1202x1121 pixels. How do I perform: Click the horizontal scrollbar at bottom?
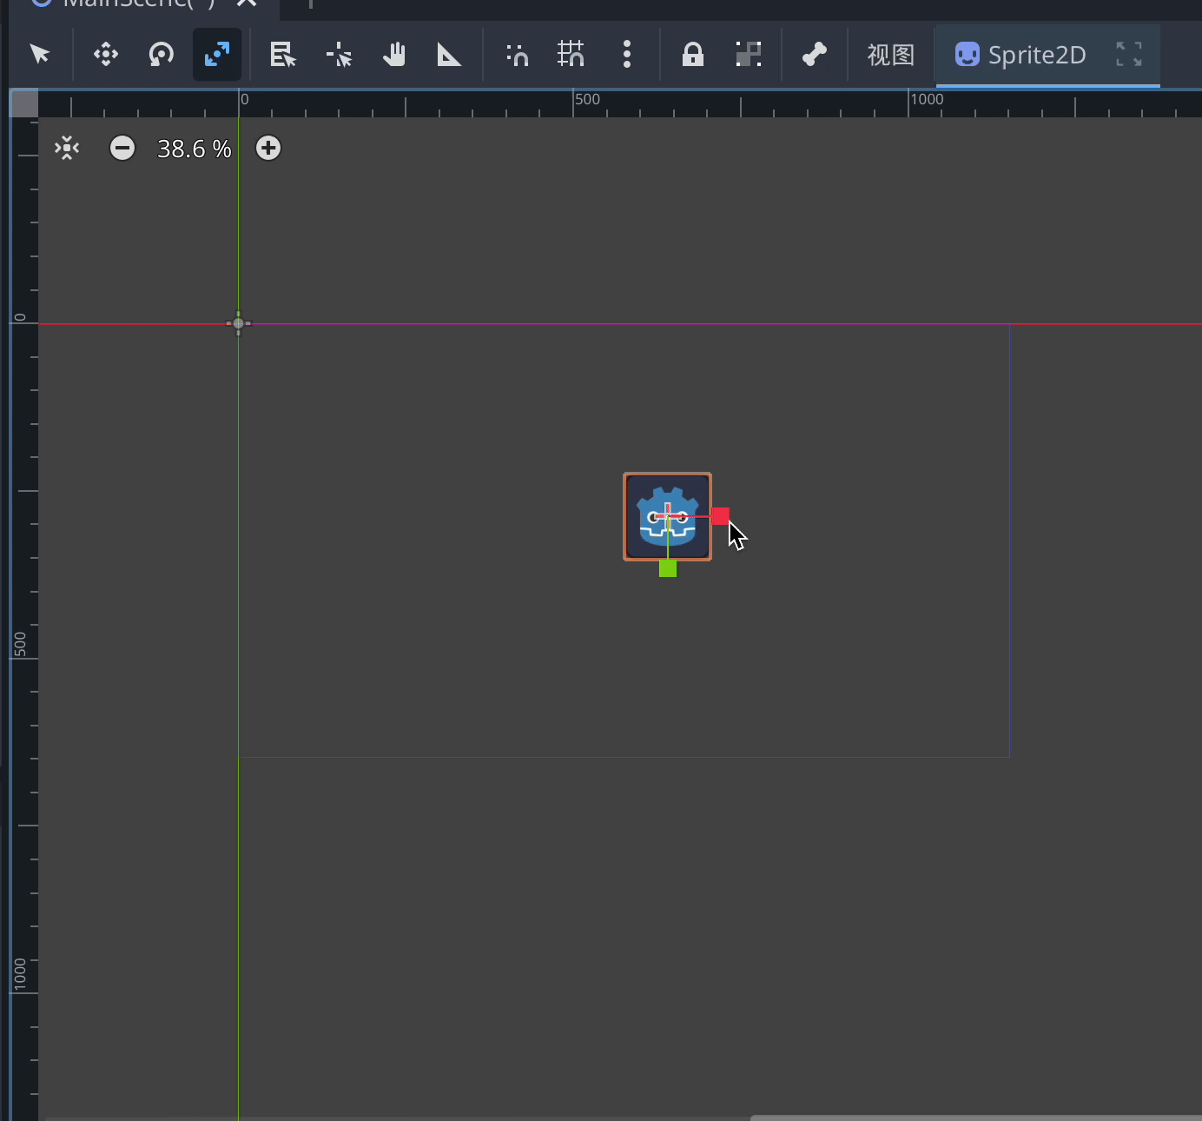point(976,1118)
